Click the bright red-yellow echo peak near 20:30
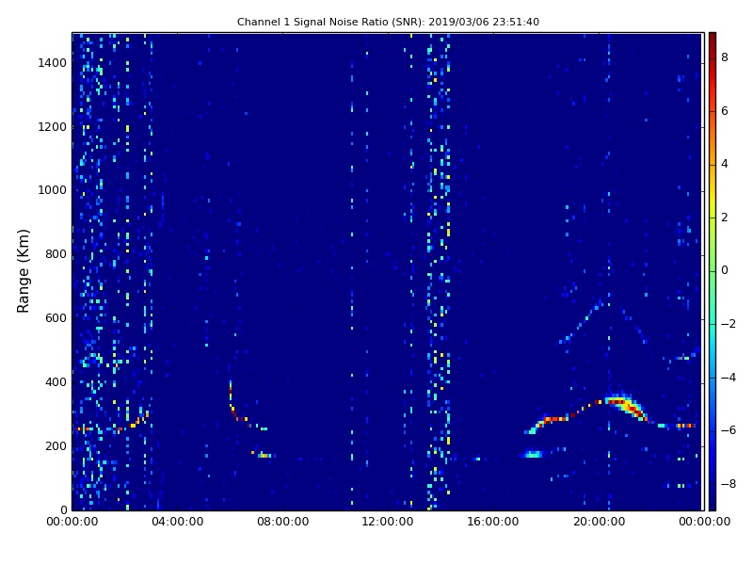753x565 pixels. 626,406
